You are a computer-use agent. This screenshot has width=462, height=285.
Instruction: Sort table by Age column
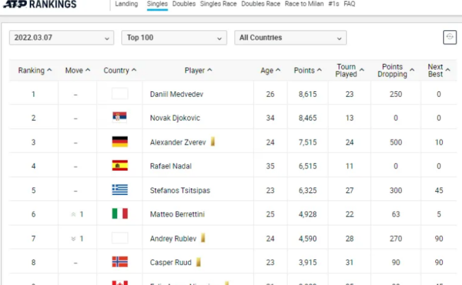pos(270,70)
